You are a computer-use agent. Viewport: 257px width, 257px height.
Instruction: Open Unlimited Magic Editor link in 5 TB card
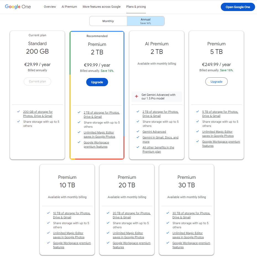tap(218, 133)
